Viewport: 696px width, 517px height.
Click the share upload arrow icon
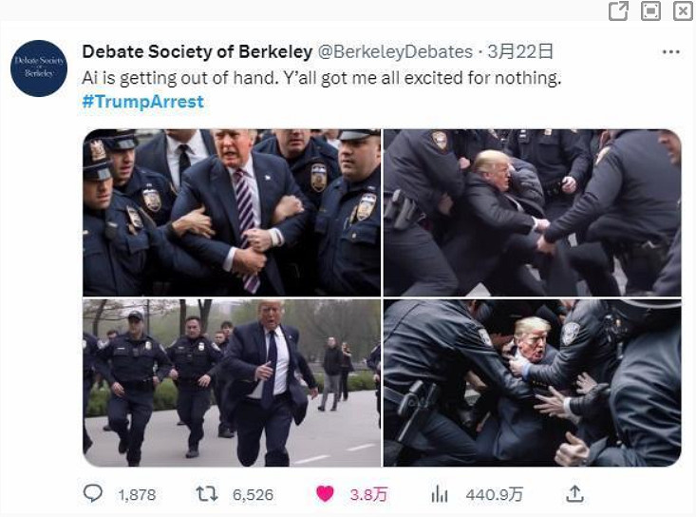574,493
